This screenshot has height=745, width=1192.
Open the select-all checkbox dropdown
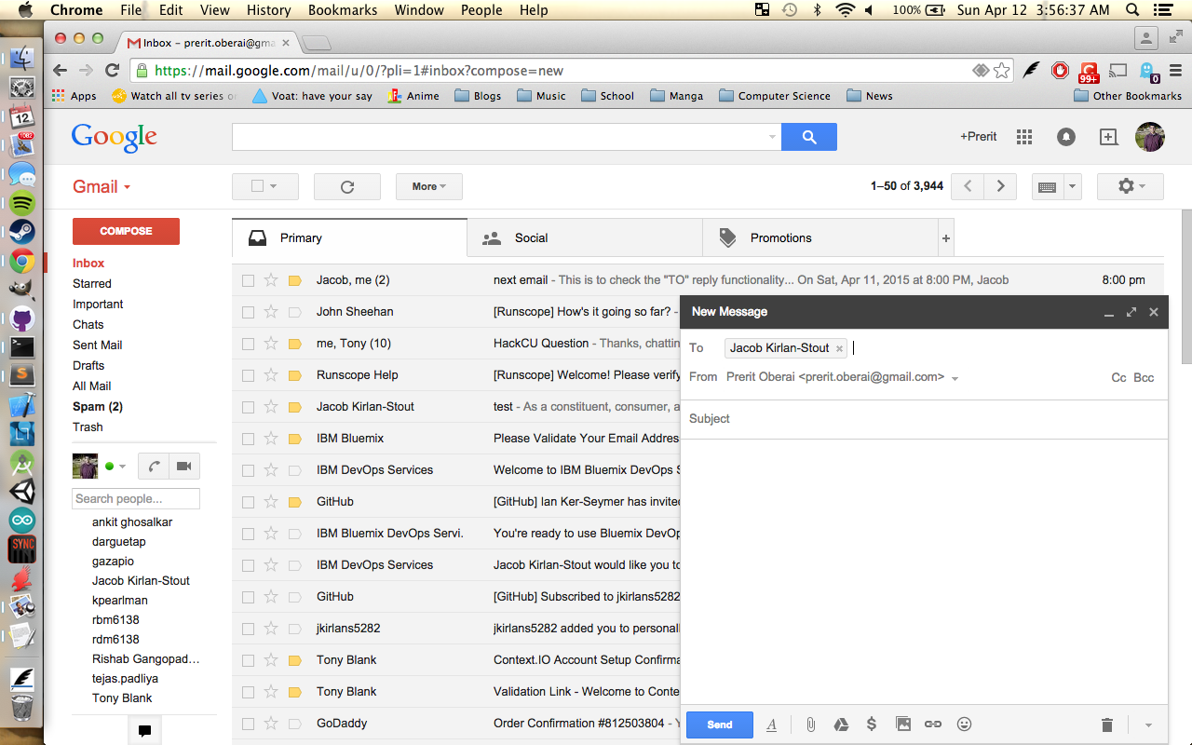(273, 186)
